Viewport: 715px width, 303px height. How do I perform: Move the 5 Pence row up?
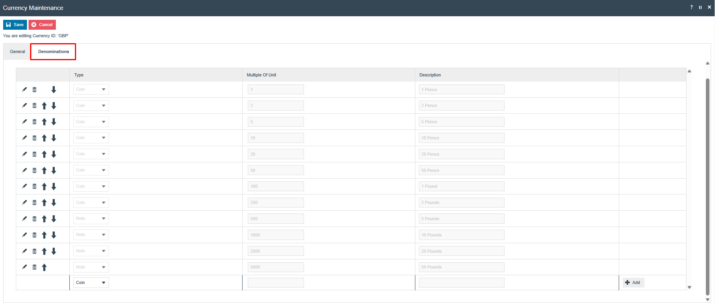(44, 122)
